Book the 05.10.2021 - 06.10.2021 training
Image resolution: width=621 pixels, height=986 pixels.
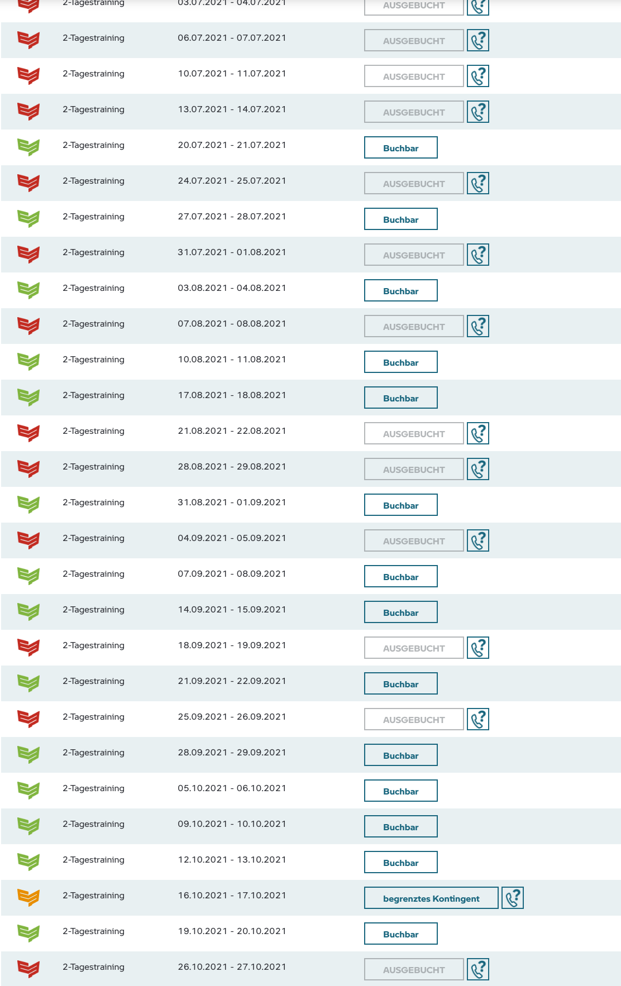400,791
